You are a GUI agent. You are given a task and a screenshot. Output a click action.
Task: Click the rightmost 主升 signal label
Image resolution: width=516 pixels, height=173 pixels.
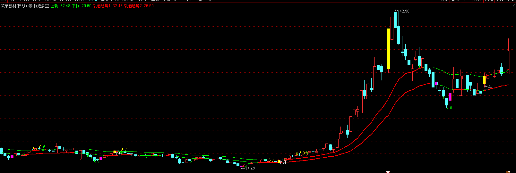coord(488,87)
